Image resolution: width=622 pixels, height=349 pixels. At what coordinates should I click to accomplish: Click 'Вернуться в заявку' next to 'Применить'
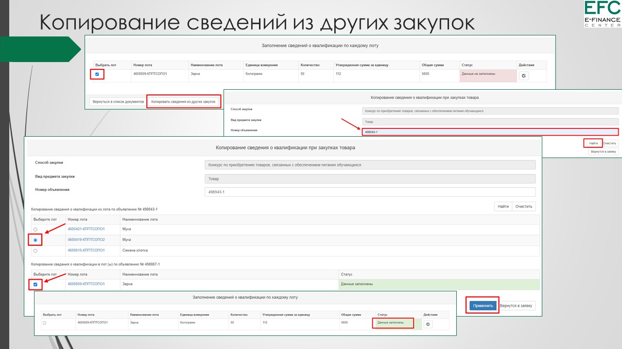pyautogui.click(x=517, y=306)
